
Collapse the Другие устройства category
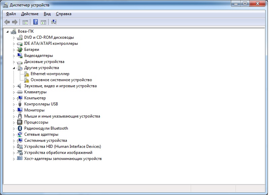point(14,68)
